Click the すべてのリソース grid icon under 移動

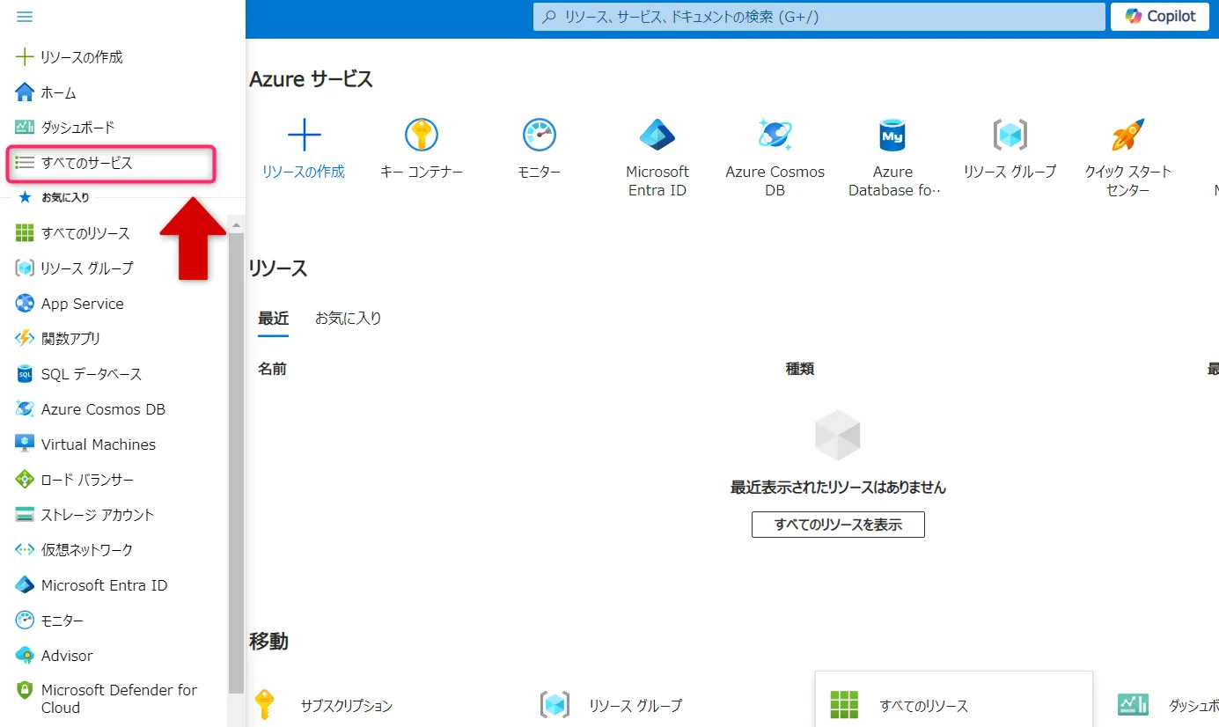click(x=844, y=704)
